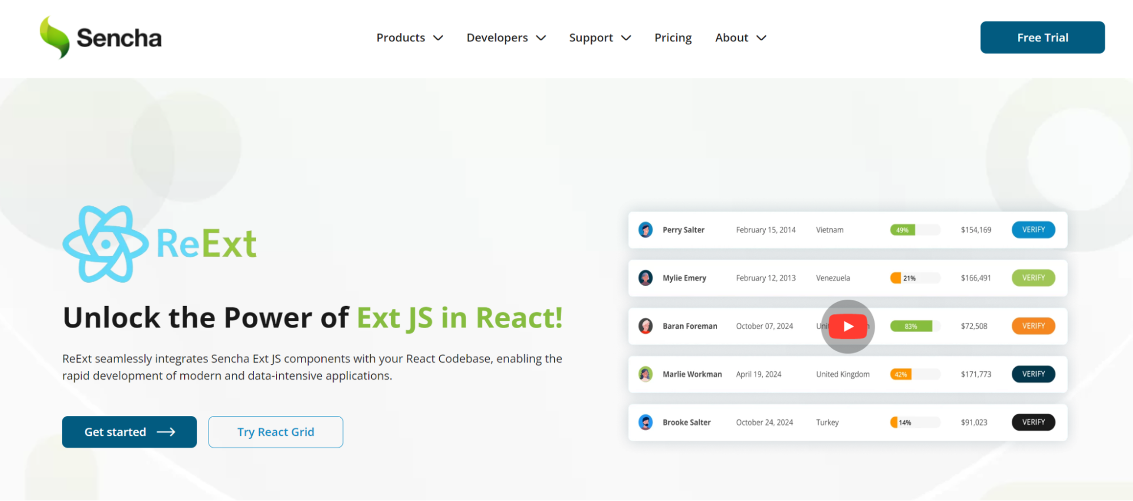Click Brooke Salter's avatar icon
This screenshot has height=501, width=1133.
pos(646,423)
